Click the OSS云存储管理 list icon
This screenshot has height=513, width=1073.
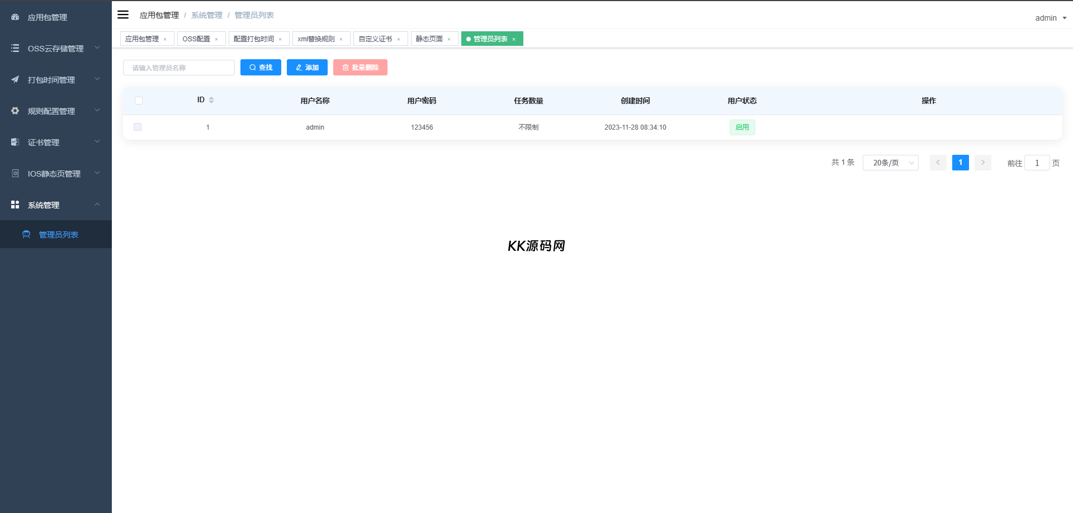coord(15,49)
